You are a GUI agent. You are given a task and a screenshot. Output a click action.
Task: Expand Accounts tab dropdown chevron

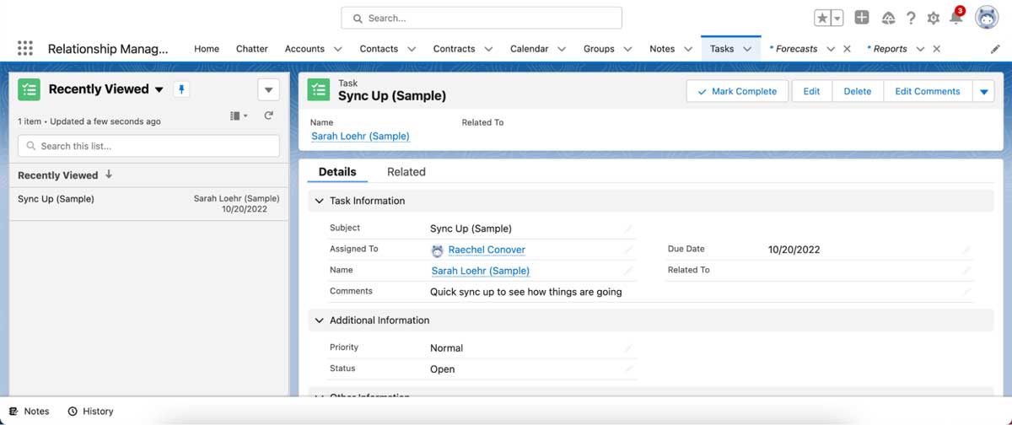pyautogui.click(x=337, y=49)
